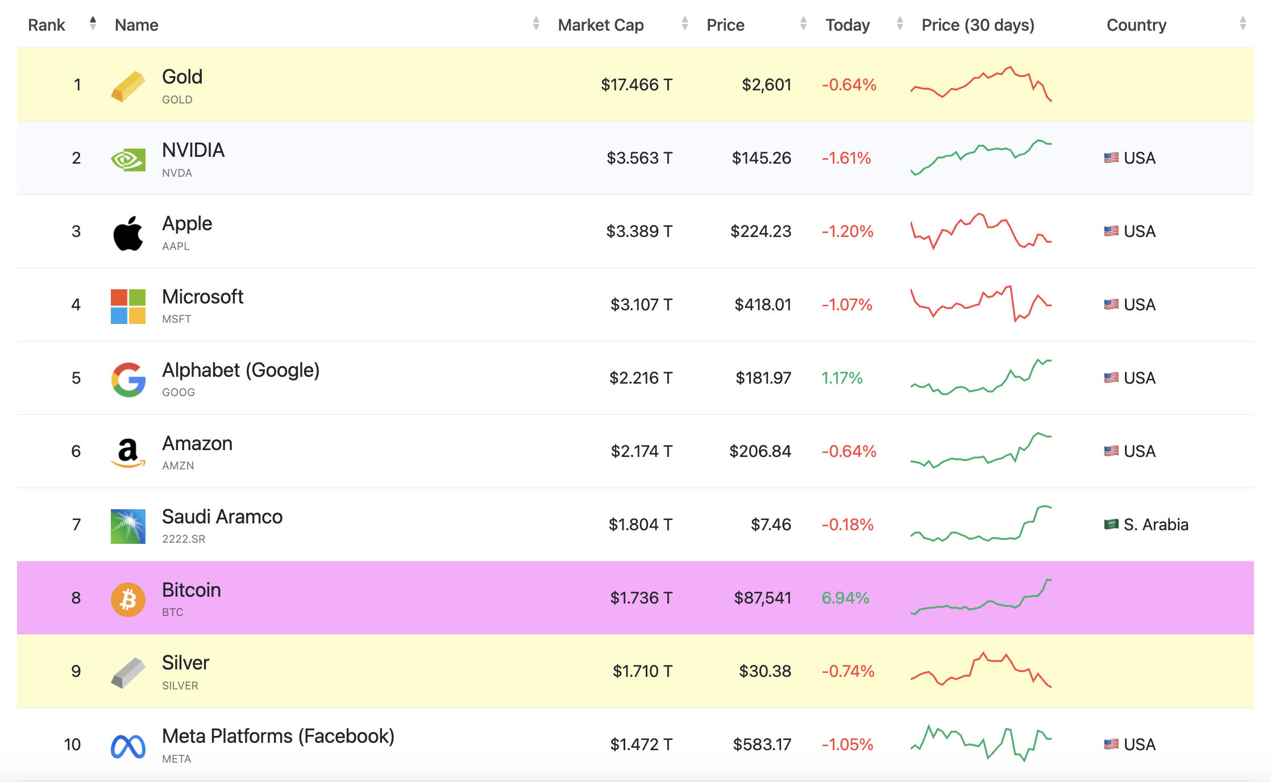Open the Meta Platforms (Facebook) link

[278, 736]
